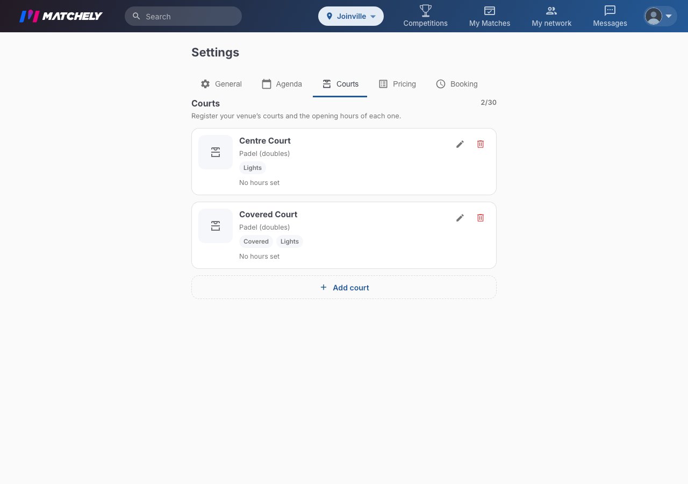Switch to the Booking tab
Image resolution: width=688 pixels, height=484 pixels.
tap(456, 84)
